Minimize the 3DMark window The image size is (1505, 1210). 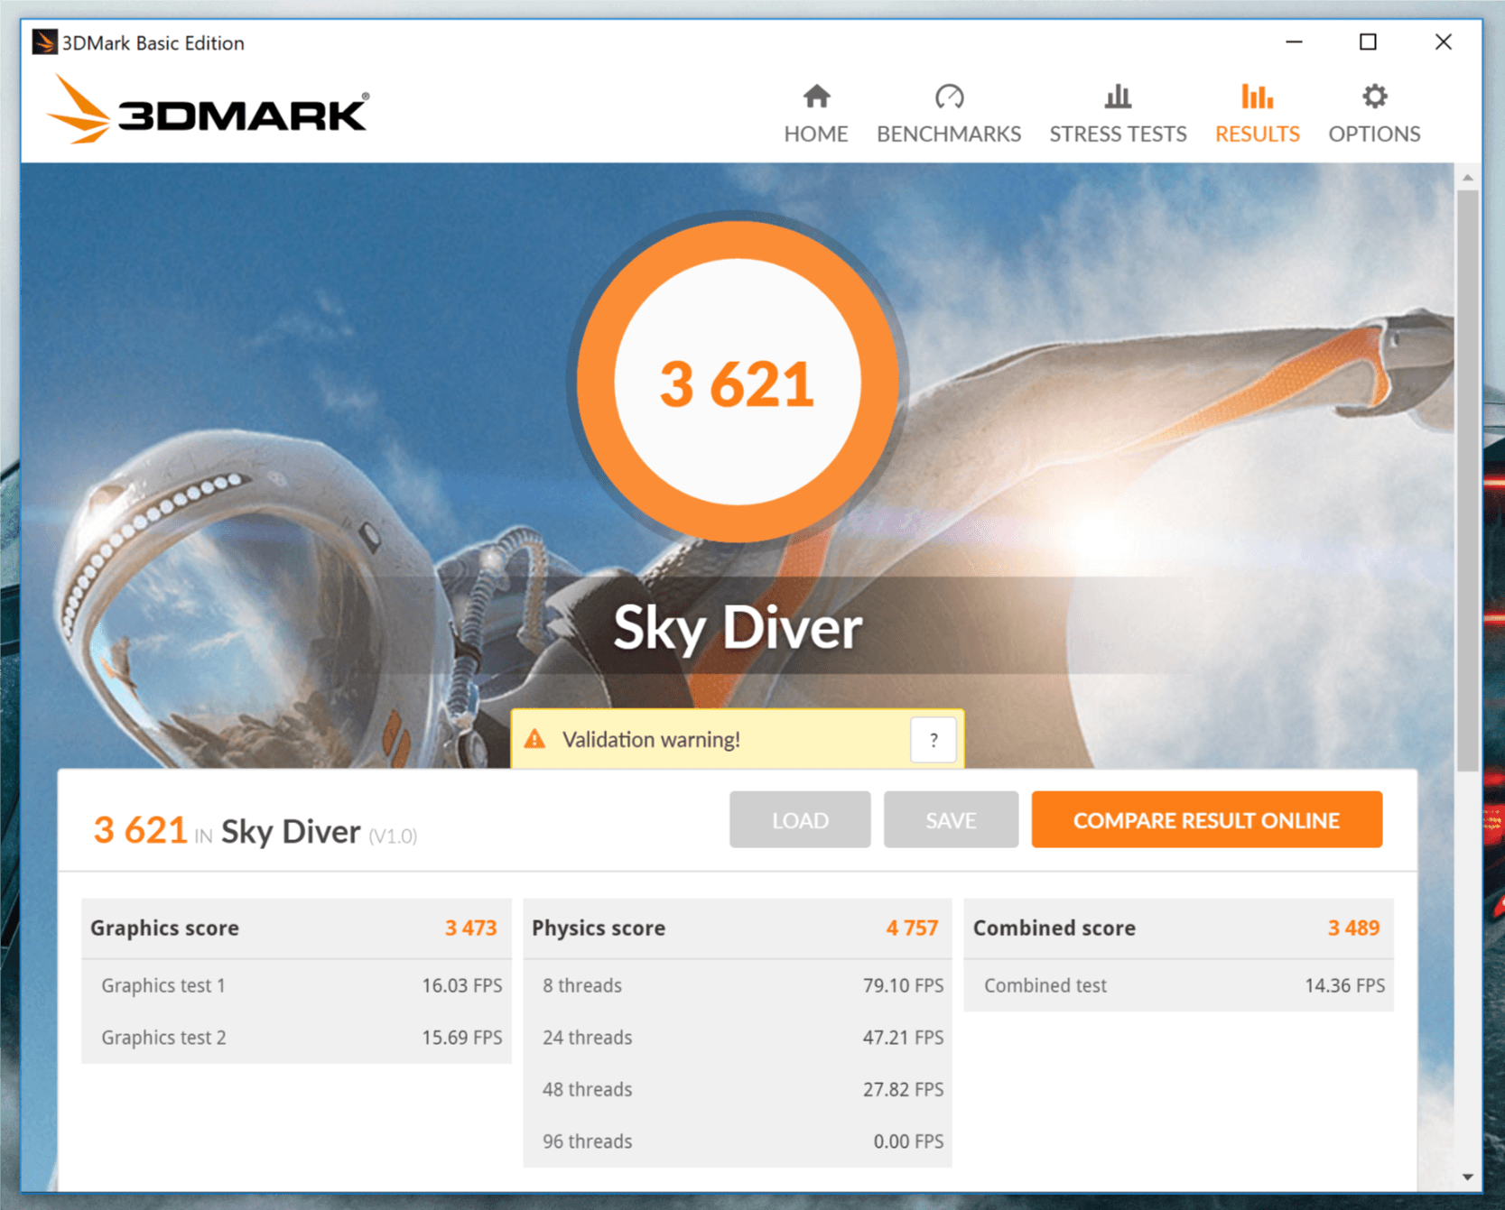[1294, 42]
